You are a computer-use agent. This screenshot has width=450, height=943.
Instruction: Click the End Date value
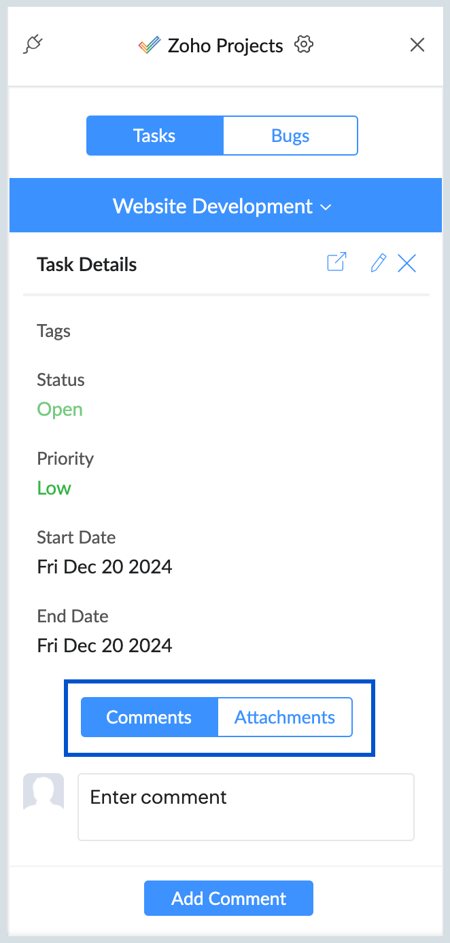[105, 645]
